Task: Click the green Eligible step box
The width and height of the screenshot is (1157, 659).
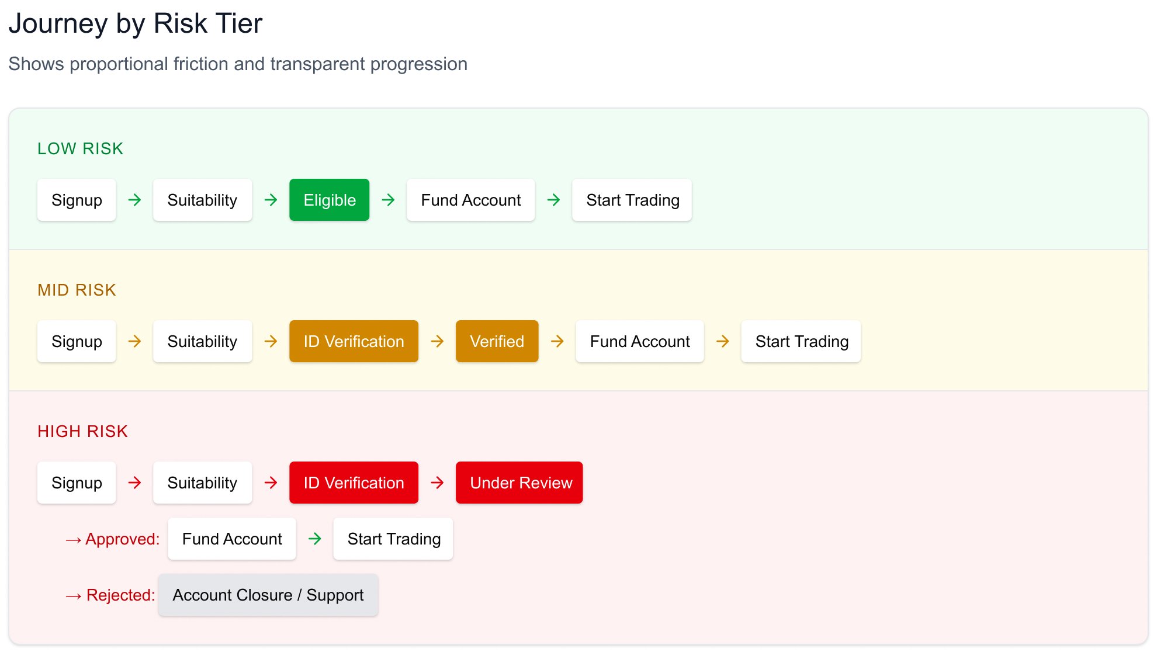Action: [x=329, y=200]
